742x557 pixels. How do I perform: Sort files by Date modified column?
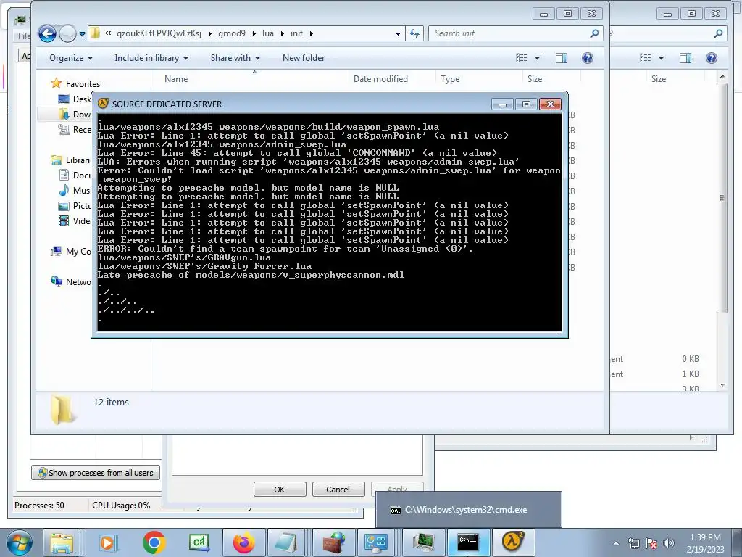[380, 78]
